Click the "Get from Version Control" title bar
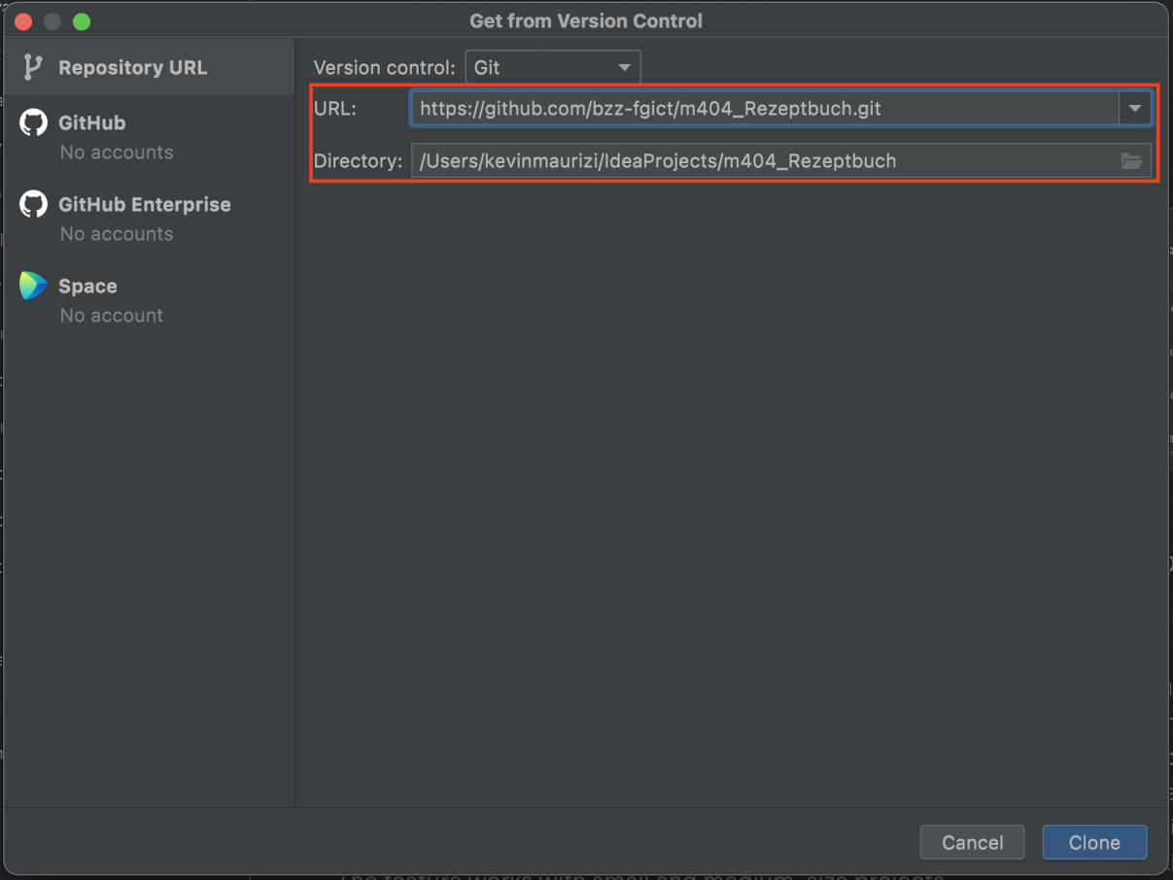1173x880 pixels. [x=586, y=20]
